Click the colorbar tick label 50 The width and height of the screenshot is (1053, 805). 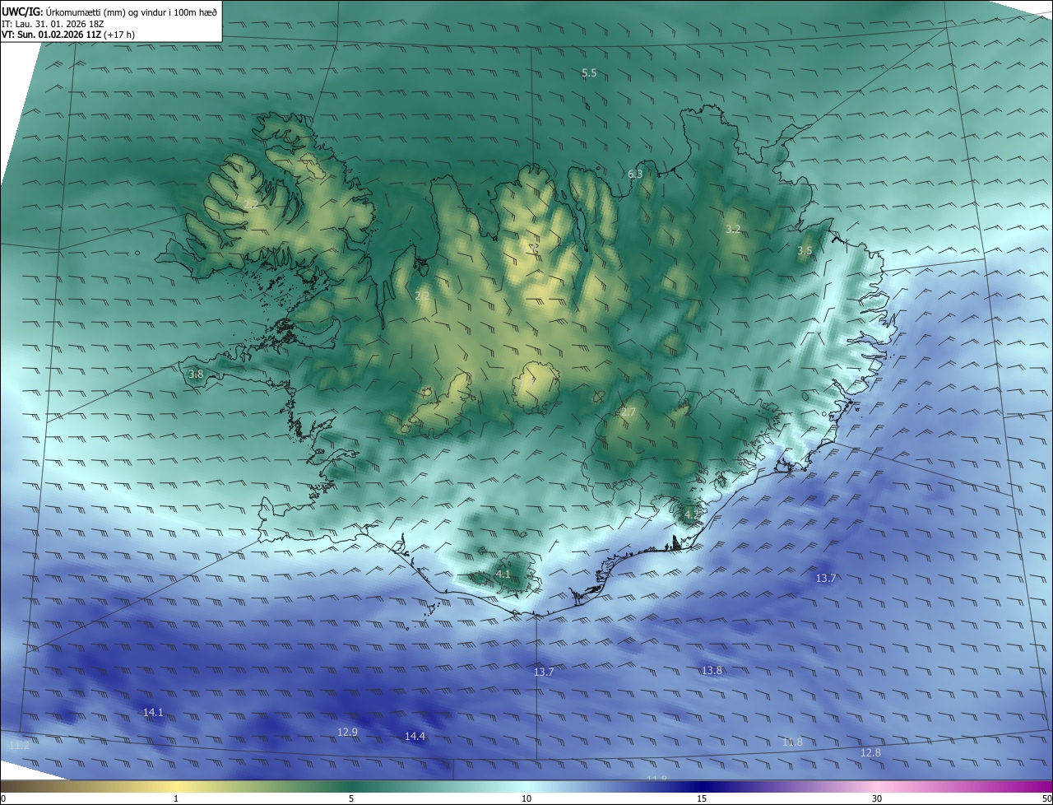pyautogui.click(x=1046, y=798)
